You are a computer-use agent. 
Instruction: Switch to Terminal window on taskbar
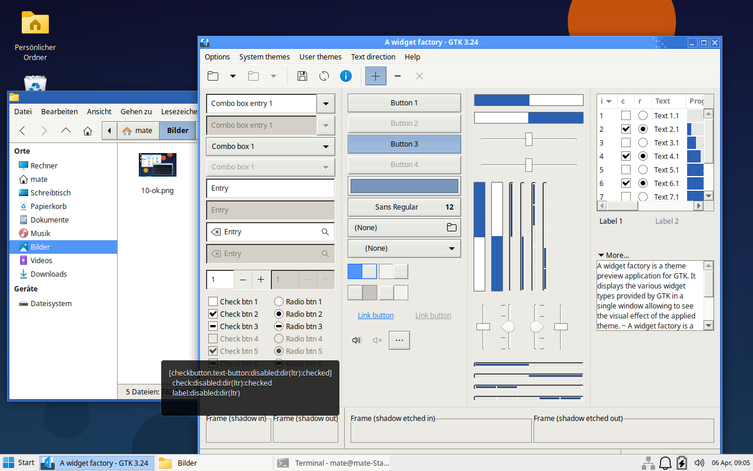click(334, 463)
